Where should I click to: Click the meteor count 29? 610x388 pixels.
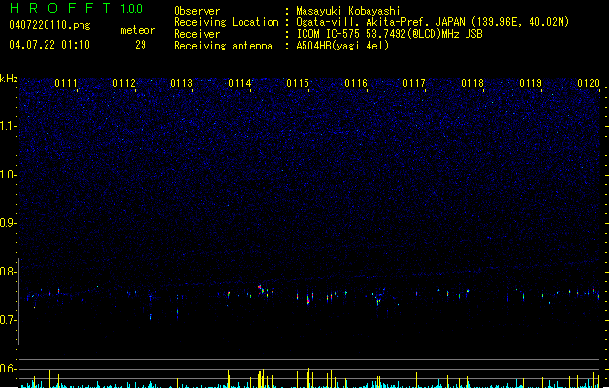coord(141,45)
